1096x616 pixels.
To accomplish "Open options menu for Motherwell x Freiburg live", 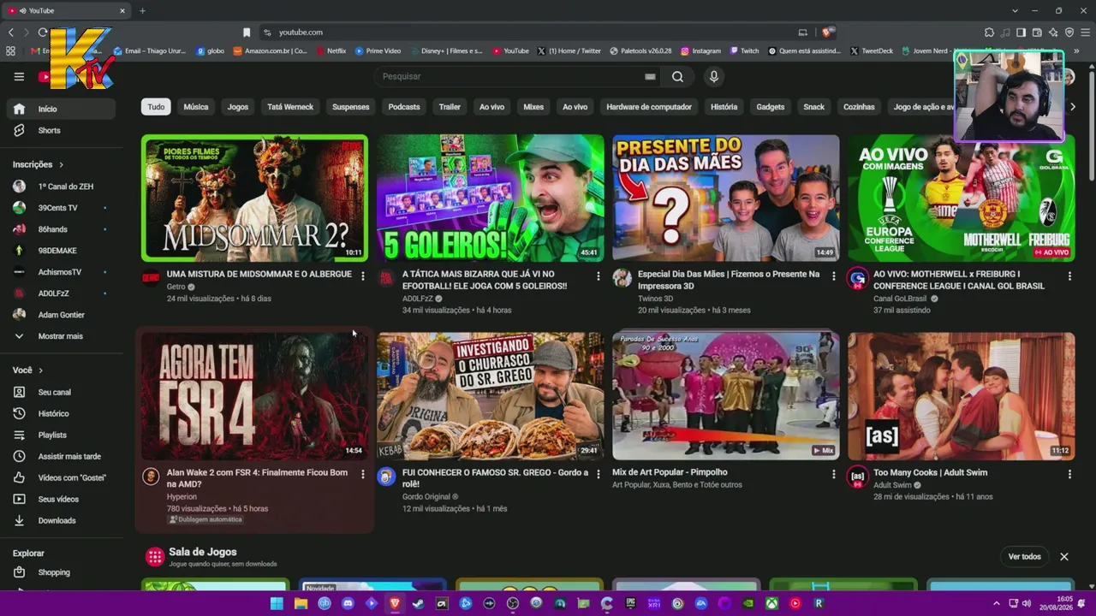I will tap(1069, 276).
